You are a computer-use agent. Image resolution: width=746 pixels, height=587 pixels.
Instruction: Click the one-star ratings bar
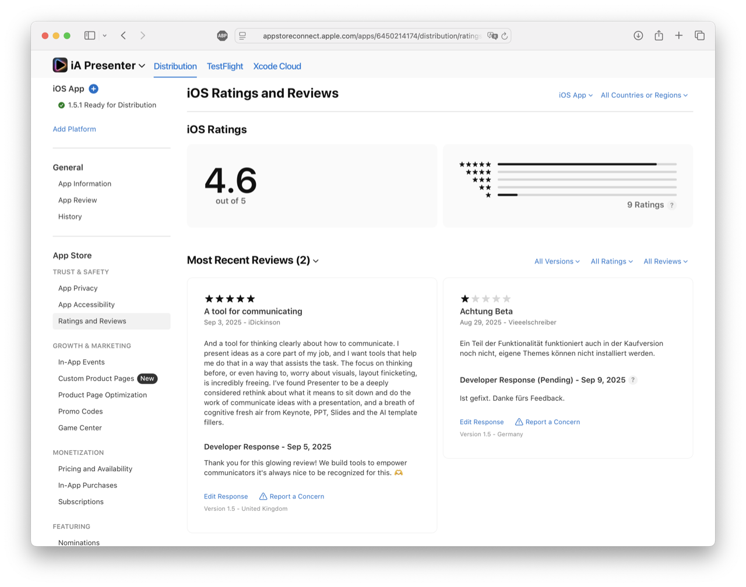pos(587,195)
